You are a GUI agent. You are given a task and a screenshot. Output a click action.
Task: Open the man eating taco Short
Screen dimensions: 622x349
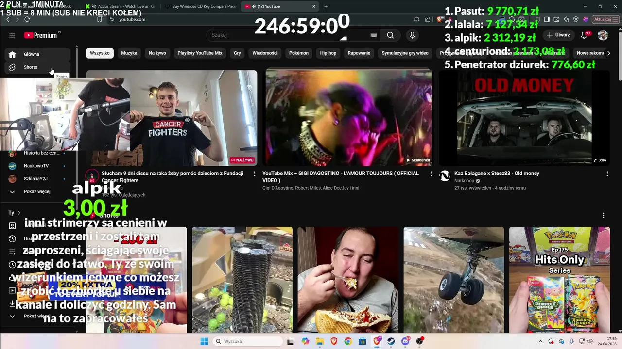point(348,280)
